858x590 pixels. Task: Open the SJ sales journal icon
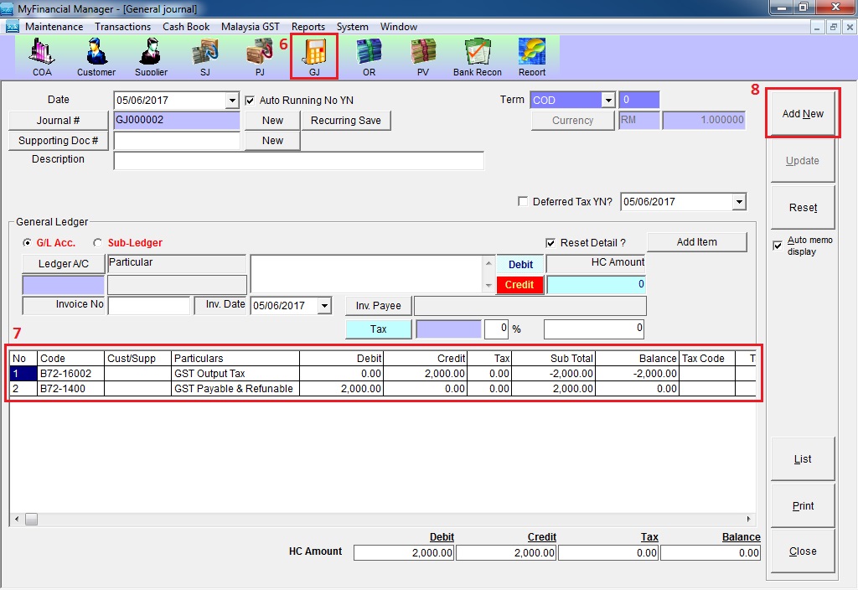click(205, 56)
